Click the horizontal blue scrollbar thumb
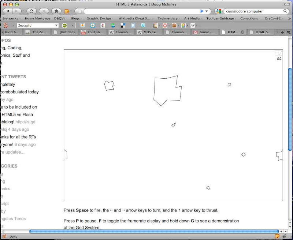293x240 pixels. pyautogui.click(x=154, y=232)
